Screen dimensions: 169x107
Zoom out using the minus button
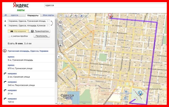click(x=60, y=25)
